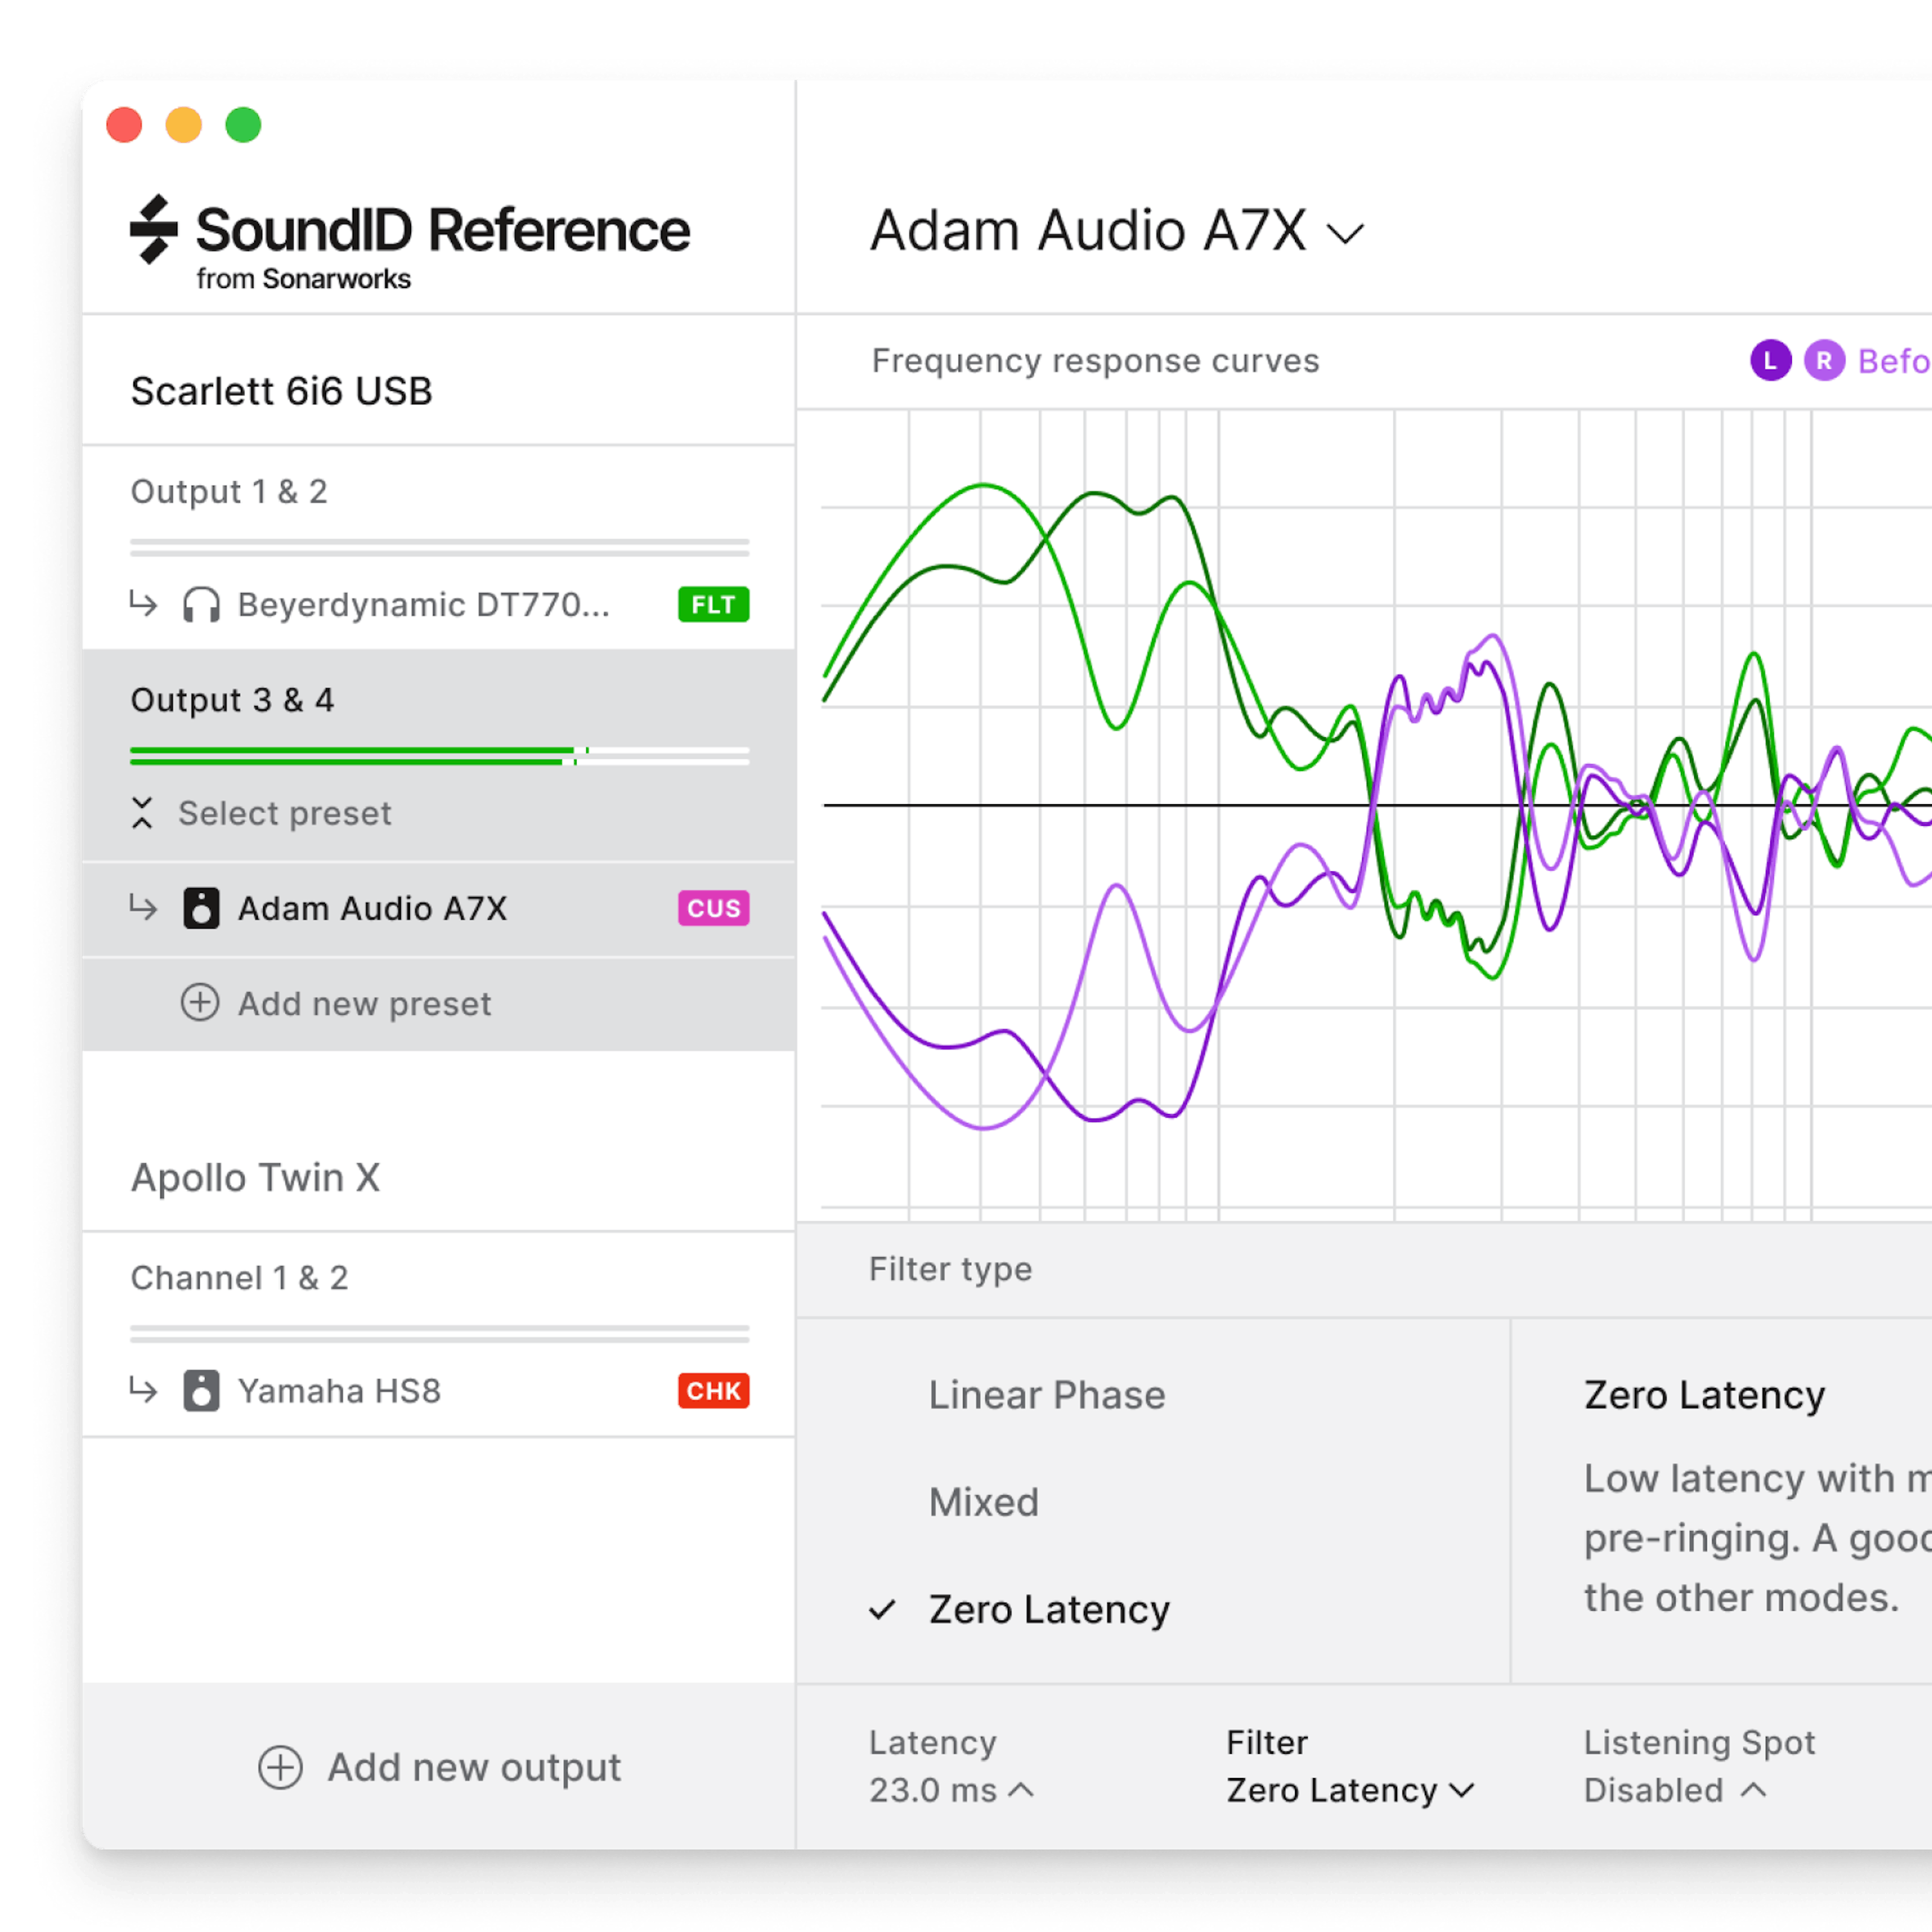Click the speaker icon beside Yamaha HS8
This screenshot has height=1932, width=1932.
pos(201,1391)
